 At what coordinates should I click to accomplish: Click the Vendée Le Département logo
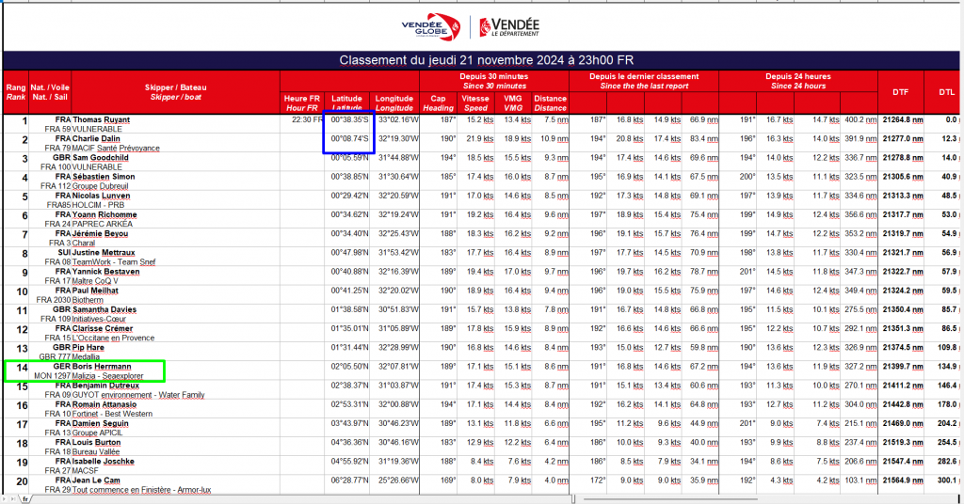pyautogui.click(x=509, y=26)
